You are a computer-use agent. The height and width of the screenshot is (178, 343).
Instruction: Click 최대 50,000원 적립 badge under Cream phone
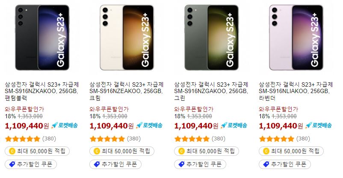coord(122,151)
